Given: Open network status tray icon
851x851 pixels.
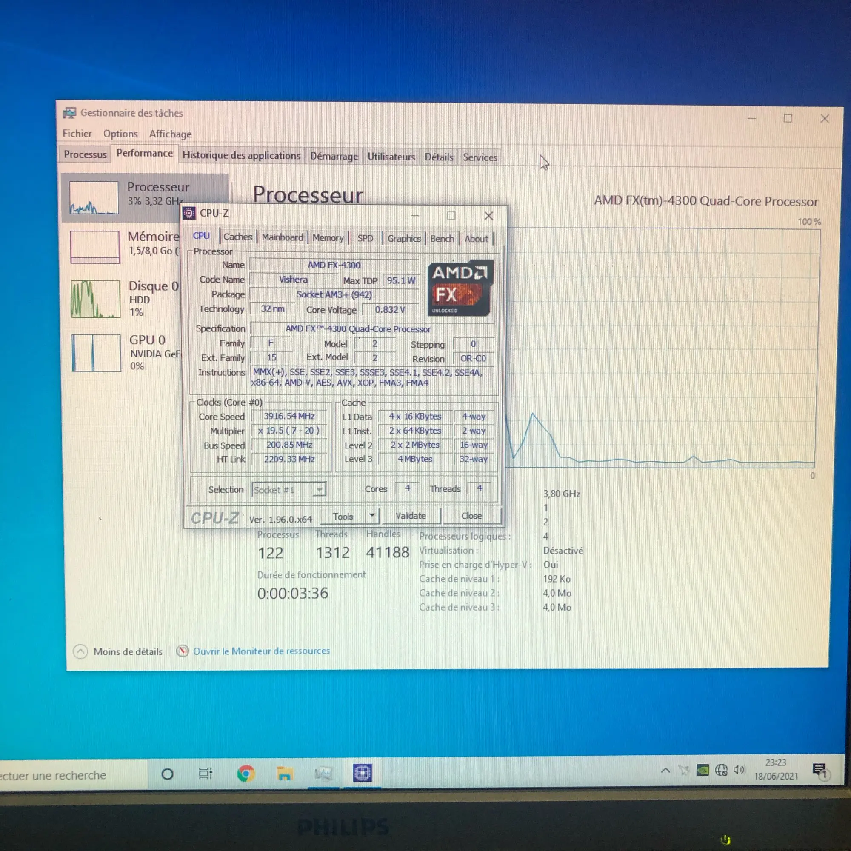Looking at the screenshot, I should (721, 771).
